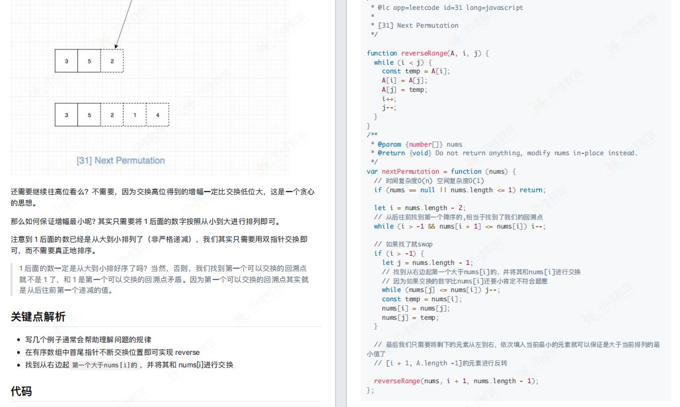Click the bullet "在有序数组中首尾指针不断交换位置即可实现 reverse"
This screenshot has width=680, height=407.
(x=112, y=352)
